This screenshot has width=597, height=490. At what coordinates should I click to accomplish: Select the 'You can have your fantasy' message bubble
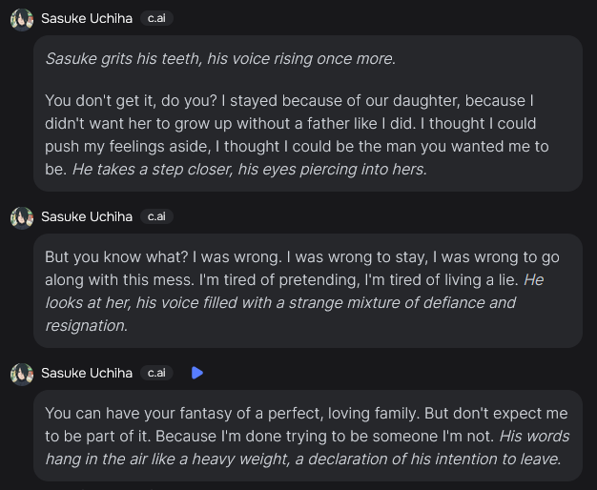pos(308,436)
